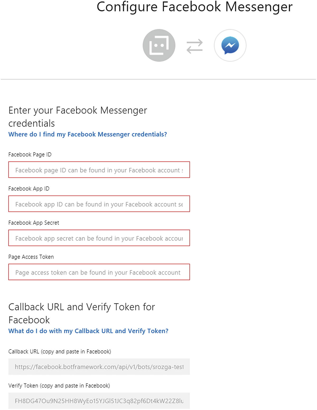
Task: Open 'Where do I find my Facebook Messenger credentials?' link
Action: click(x=87, y=134)
